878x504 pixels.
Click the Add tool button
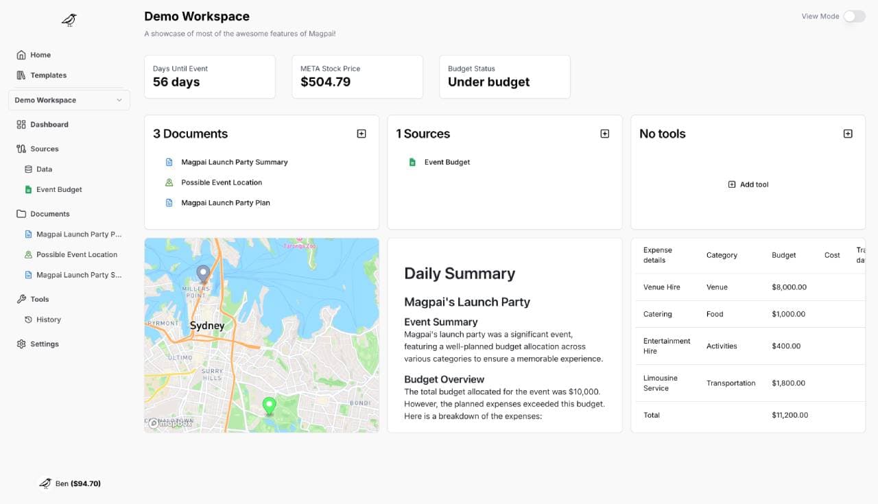[748, 184]
